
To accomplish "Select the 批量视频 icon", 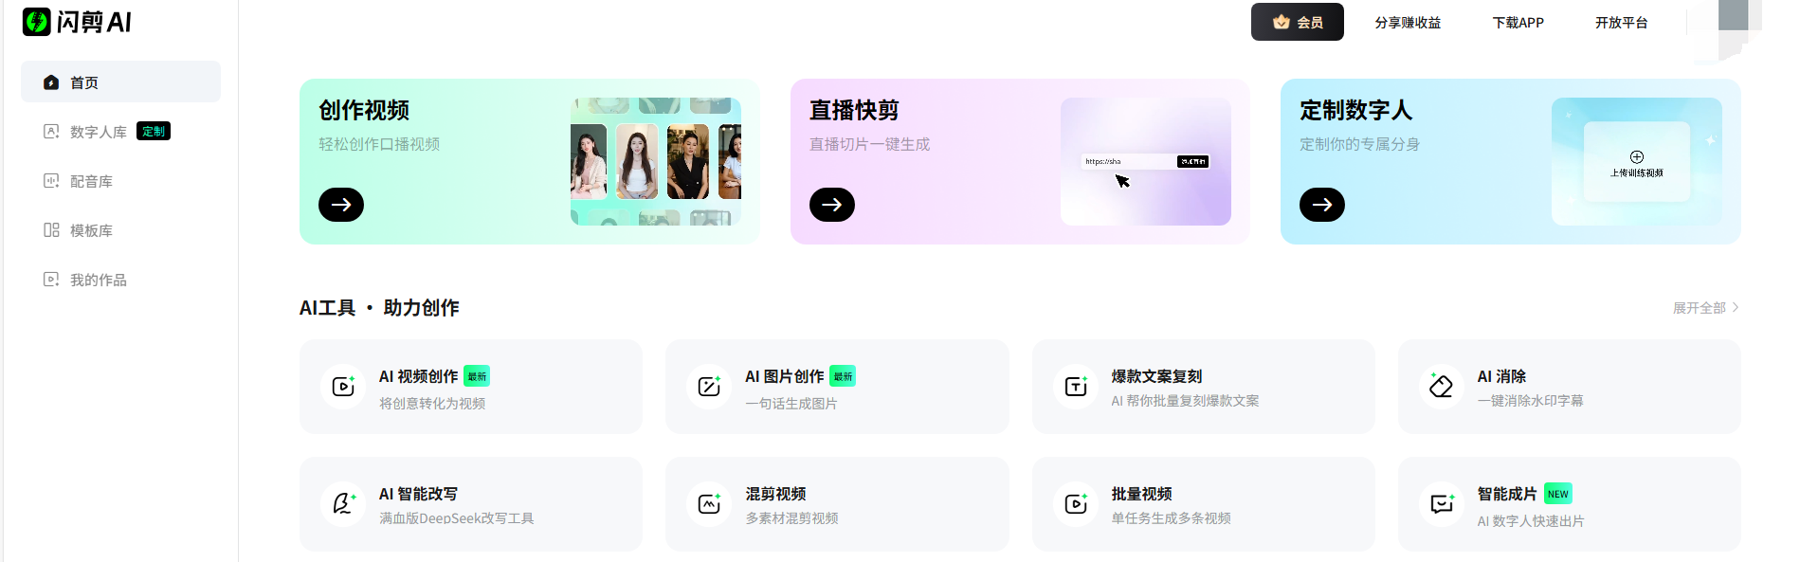I will 1076,504.
